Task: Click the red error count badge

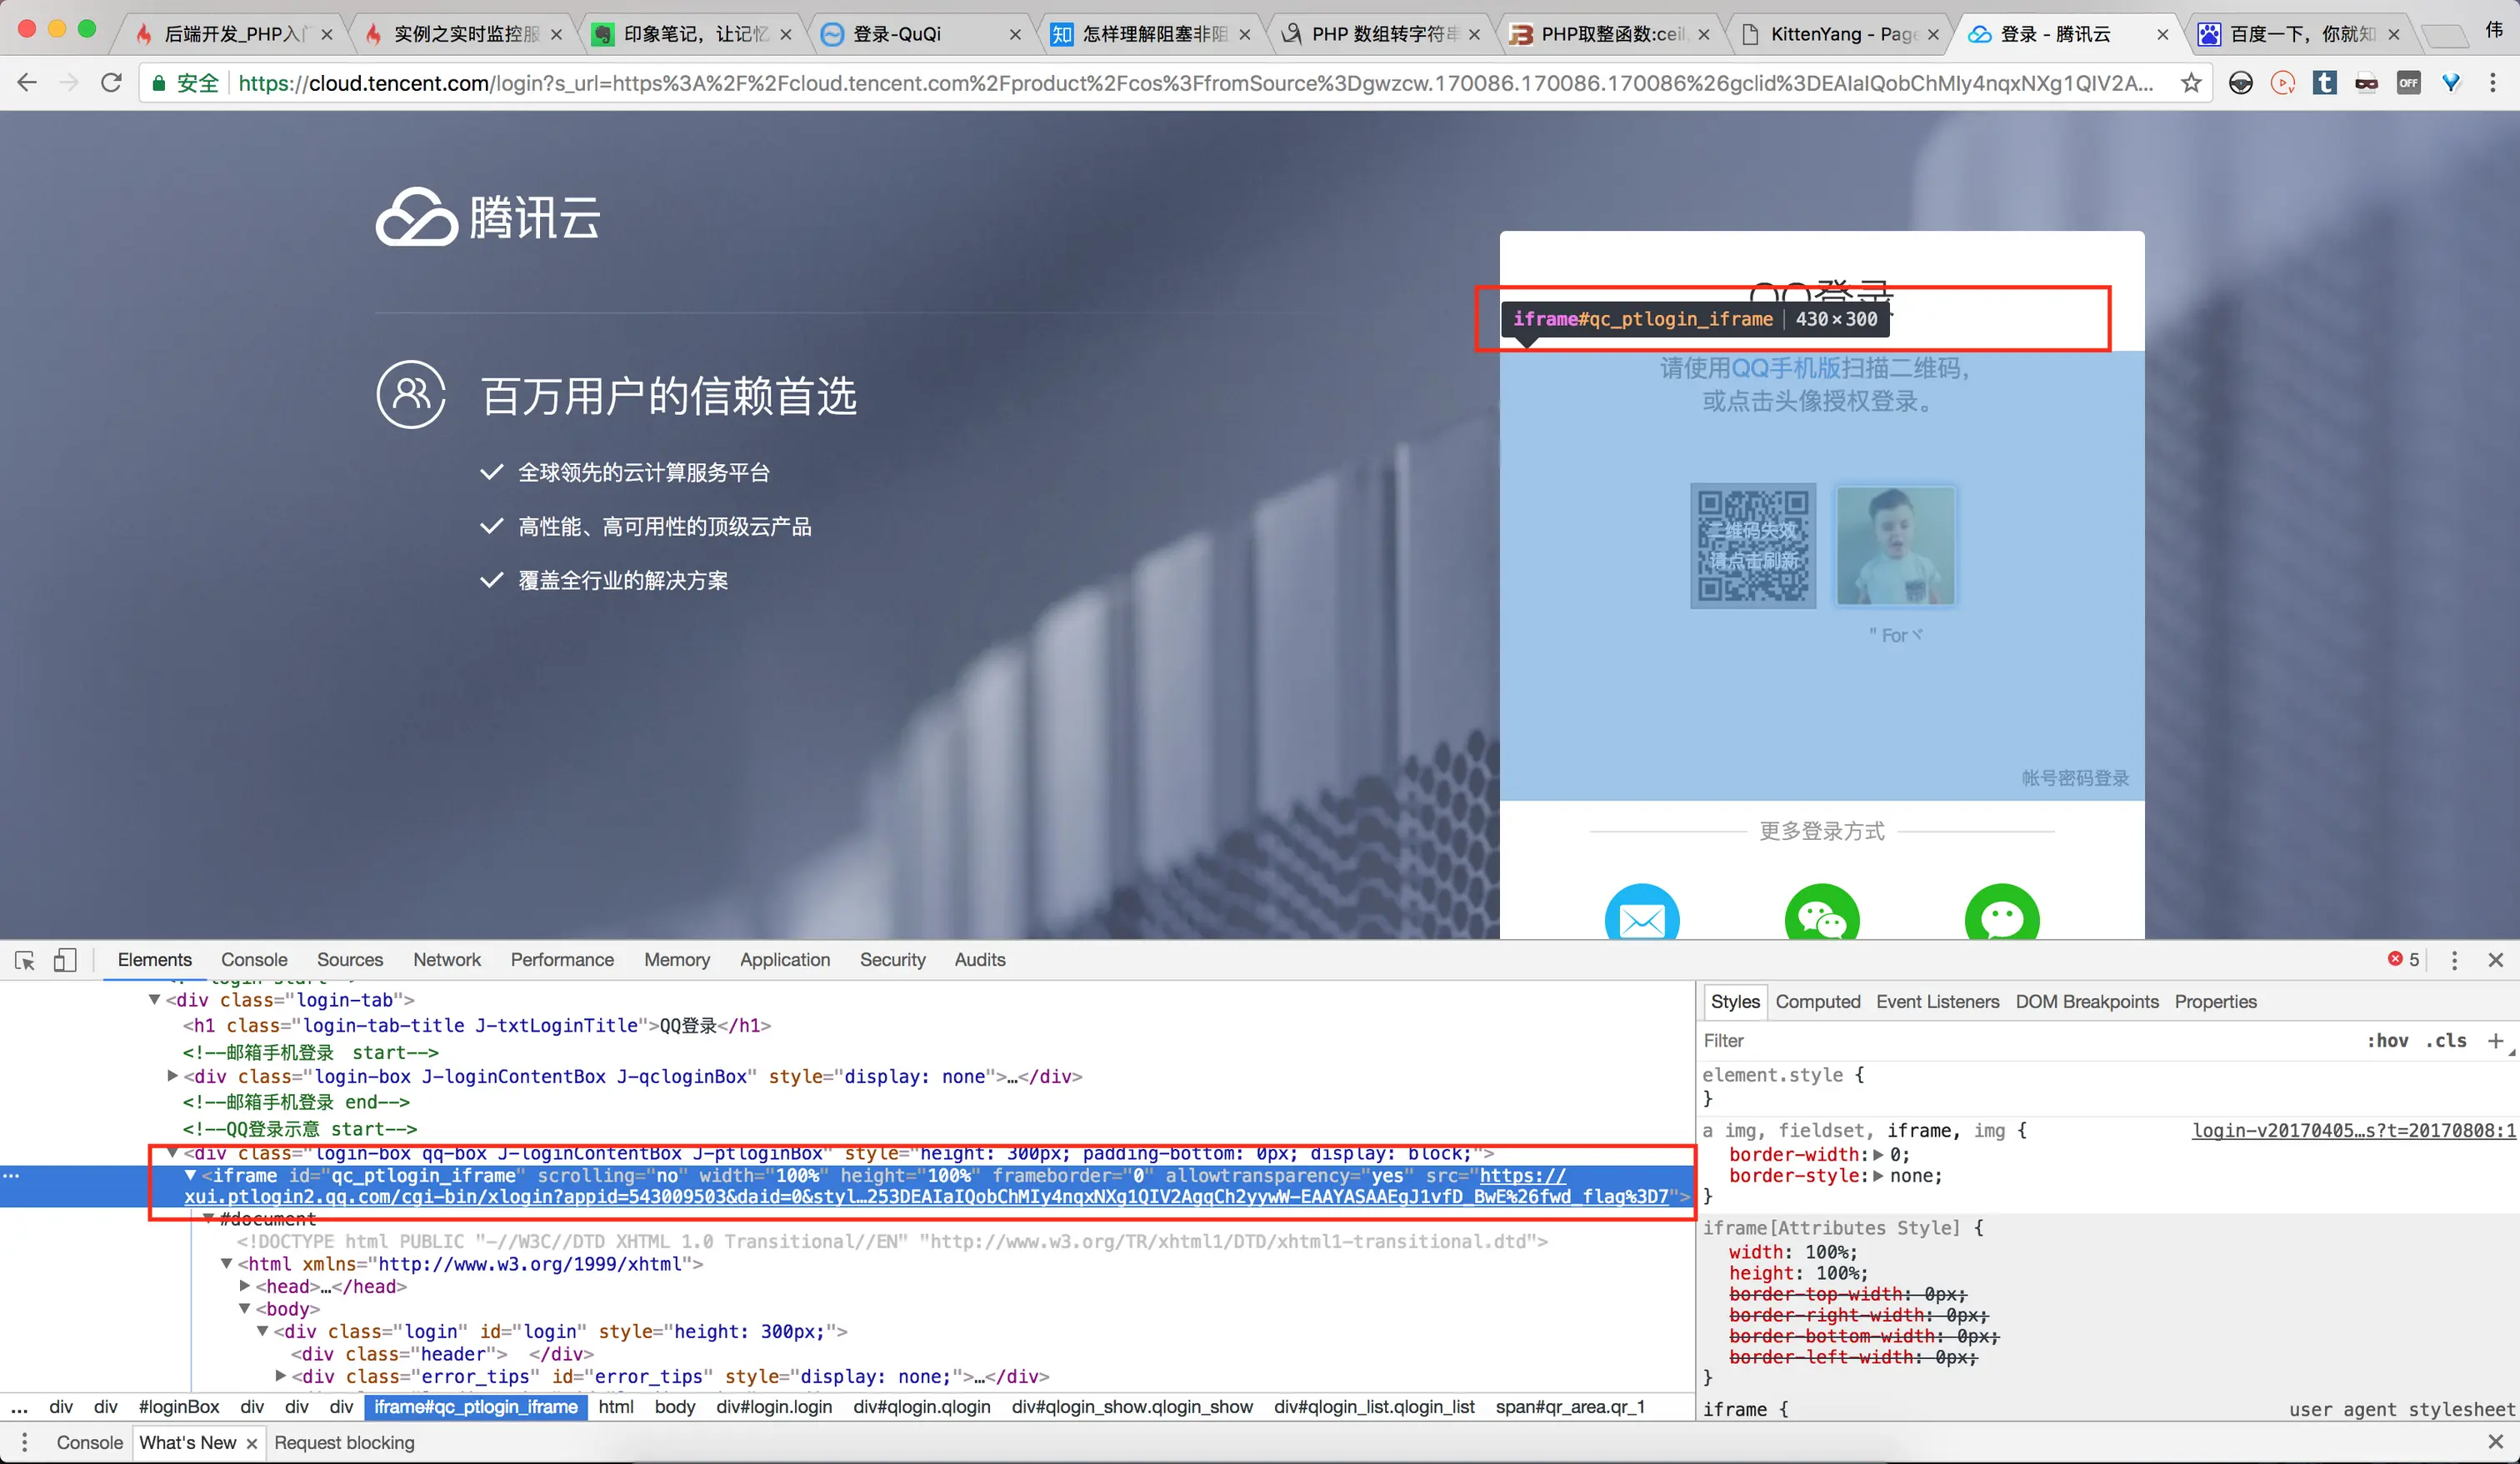Action: click(x=2404, y=960)
